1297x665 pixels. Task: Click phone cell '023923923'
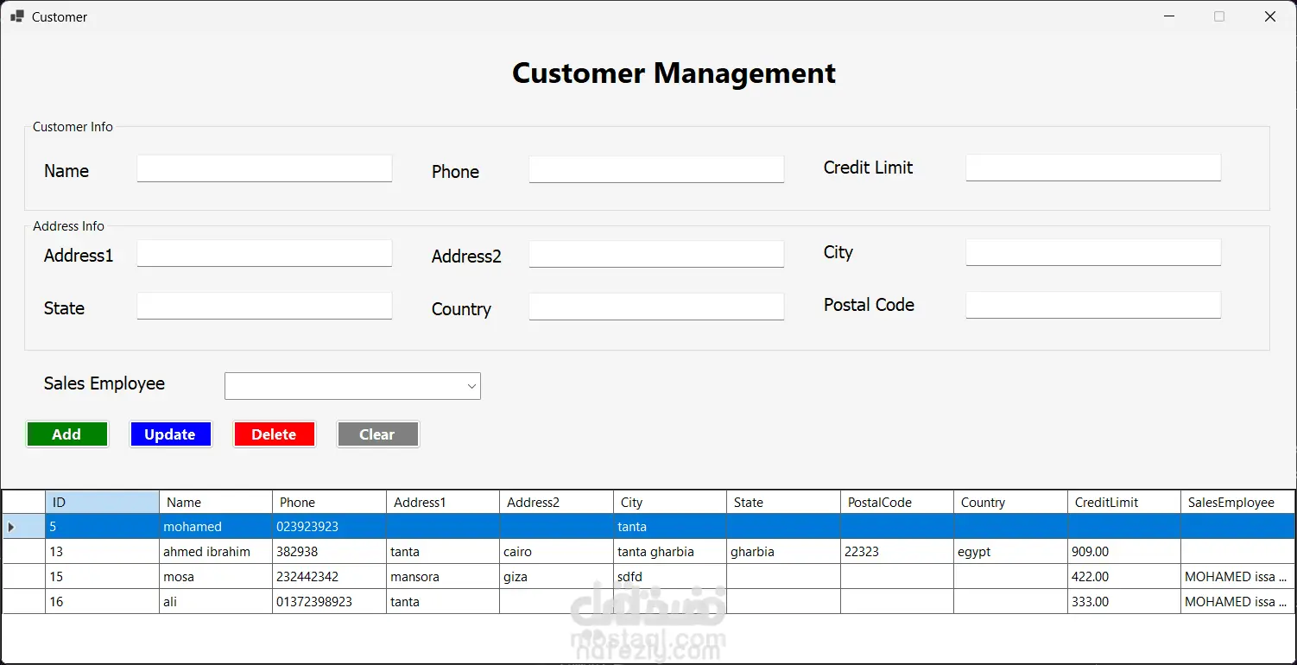click(329, 527)
